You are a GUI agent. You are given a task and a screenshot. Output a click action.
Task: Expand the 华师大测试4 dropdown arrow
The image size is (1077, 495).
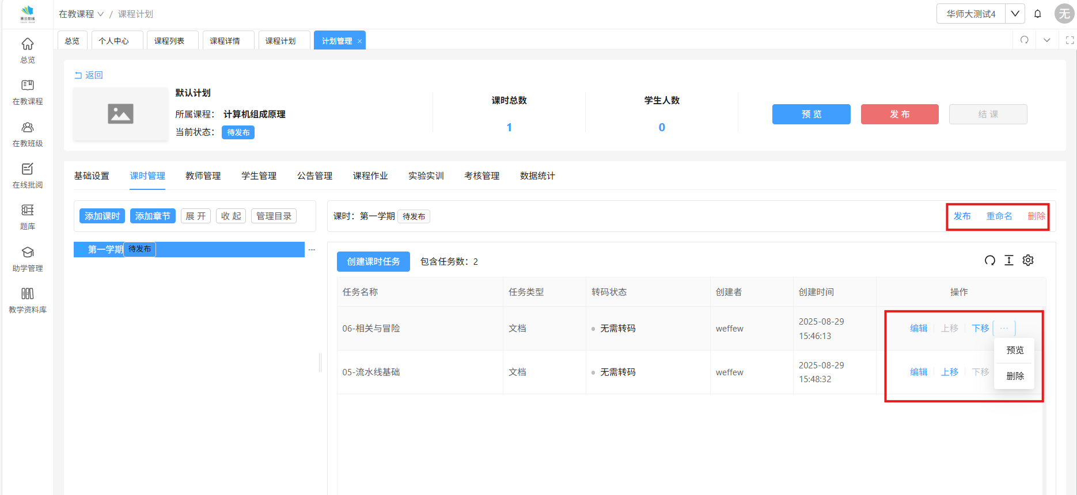point(1015,14)
